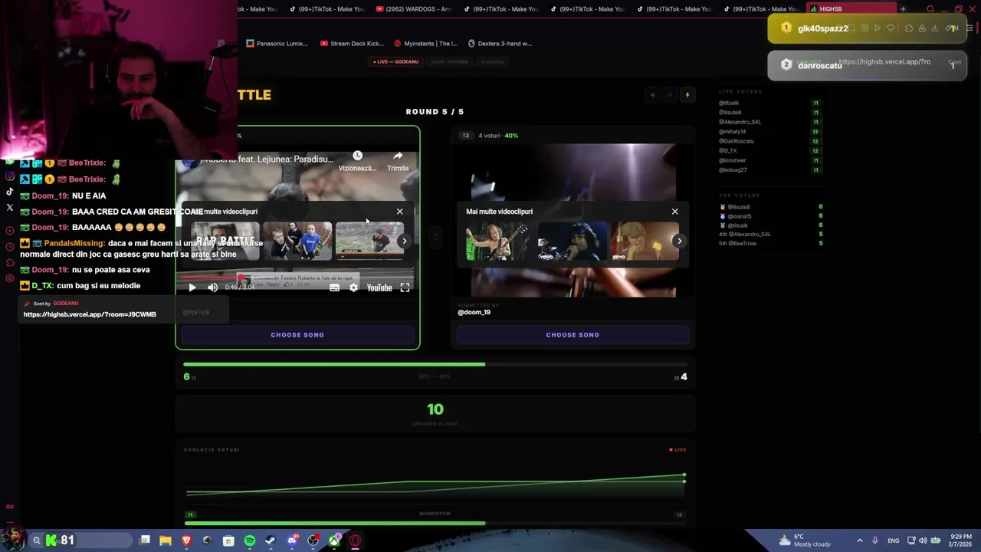Choose the right song by @doom_19
Screen dimensions: 981x552
pos(573,334)
